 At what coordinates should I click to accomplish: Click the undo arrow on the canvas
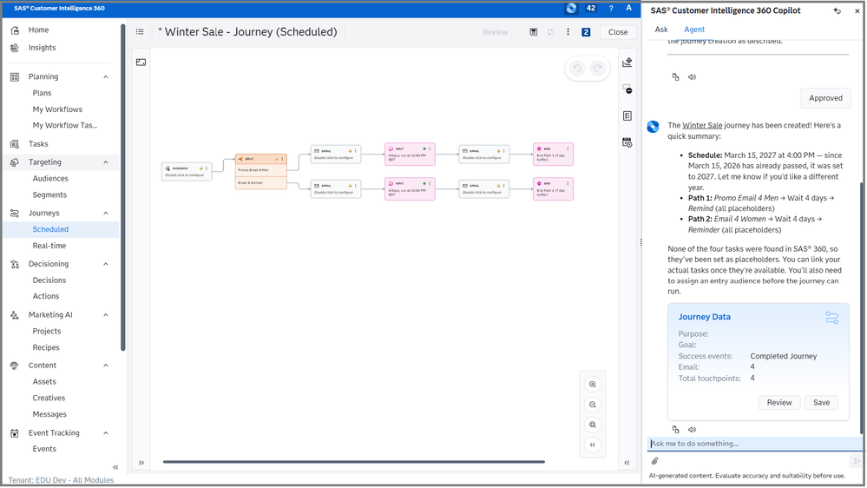click(577, 69)
